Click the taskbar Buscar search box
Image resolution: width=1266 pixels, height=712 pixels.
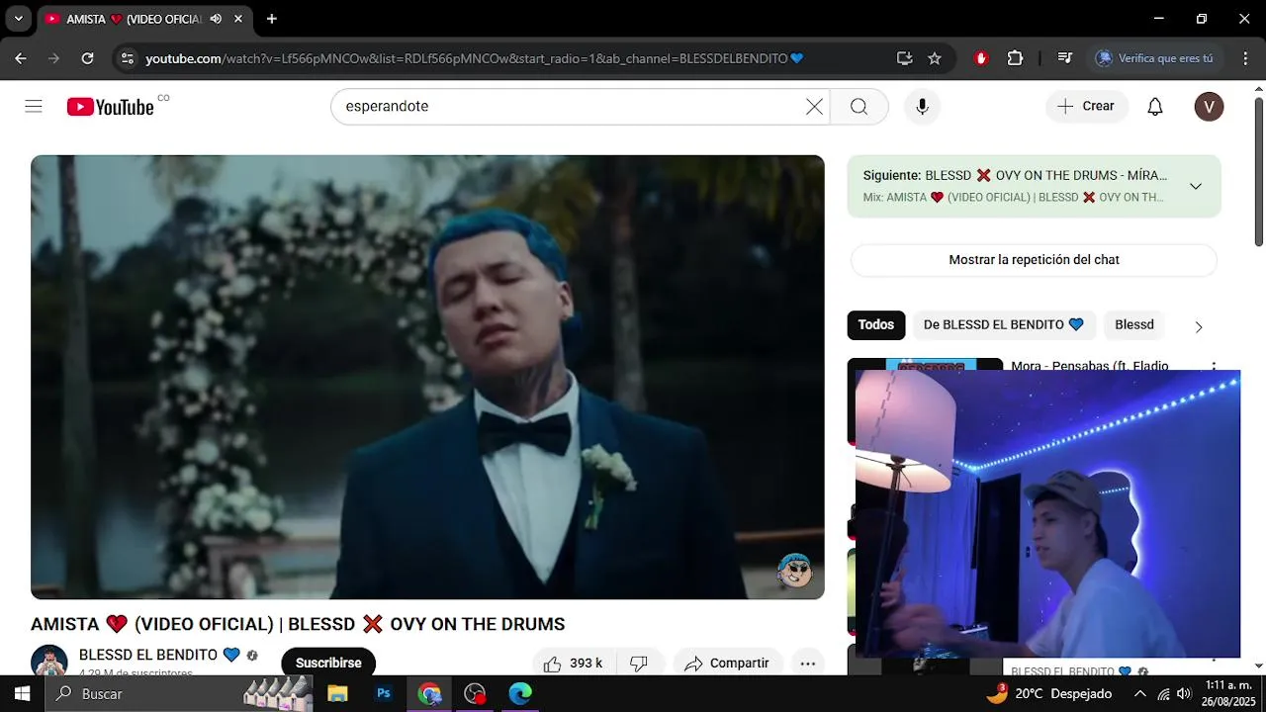coord(178,693)
